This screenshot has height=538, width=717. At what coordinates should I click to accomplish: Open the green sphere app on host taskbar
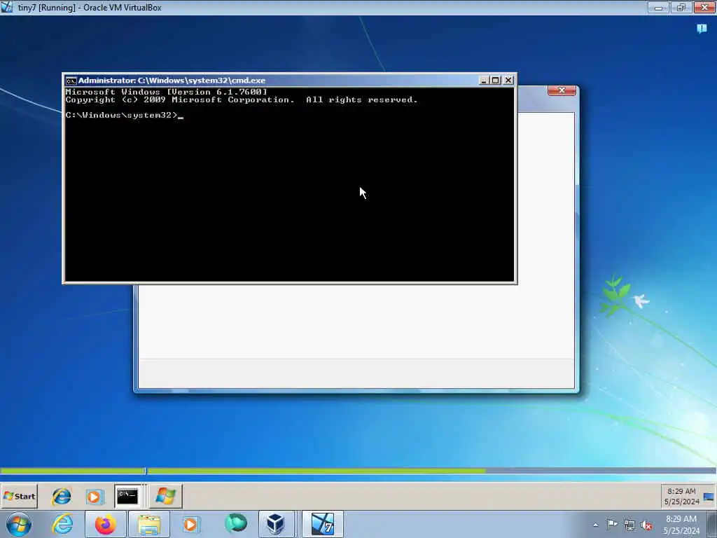click(236, 523)
